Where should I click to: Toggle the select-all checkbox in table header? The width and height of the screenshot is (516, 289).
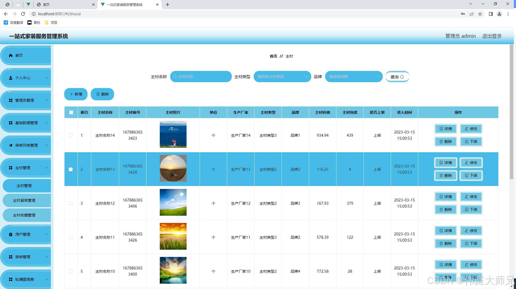pyautogui.click(x=71, y=112)
